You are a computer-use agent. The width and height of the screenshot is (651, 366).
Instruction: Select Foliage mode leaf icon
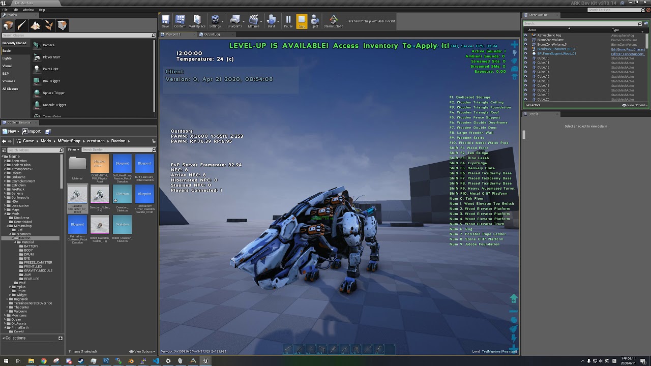click(x=49, y=25)
